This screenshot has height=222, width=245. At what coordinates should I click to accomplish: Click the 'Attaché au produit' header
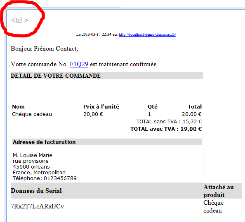[x=219, y=191]
